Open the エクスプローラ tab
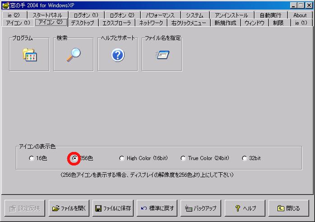This screenshot has height=222, width=315. 117,23
